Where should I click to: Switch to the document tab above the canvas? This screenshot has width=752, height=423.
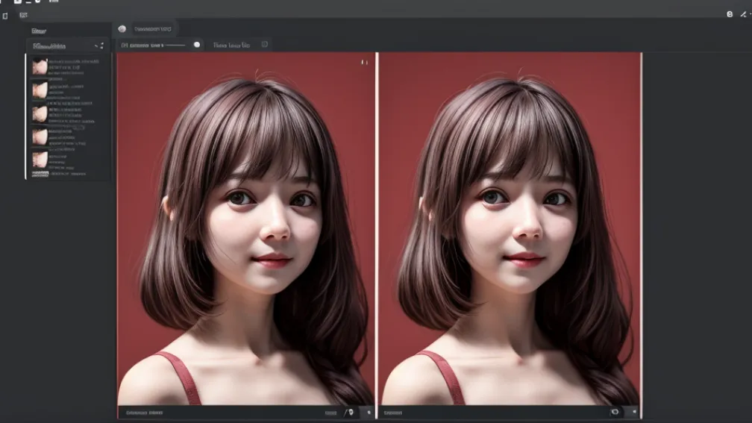coord(152,29)
